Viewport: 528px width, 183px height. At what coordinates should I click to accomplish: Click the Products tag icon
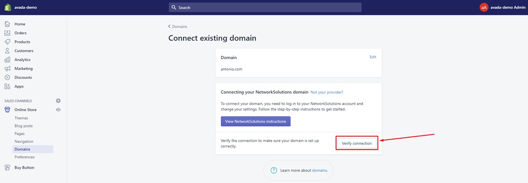[x=7, y=42]
